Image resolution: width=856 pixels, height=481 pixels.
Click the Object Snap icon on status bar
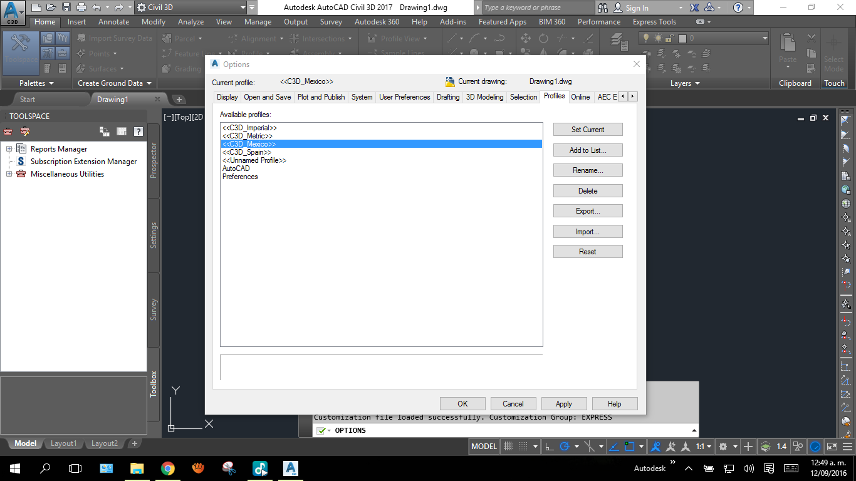click(x=630, y=446)
